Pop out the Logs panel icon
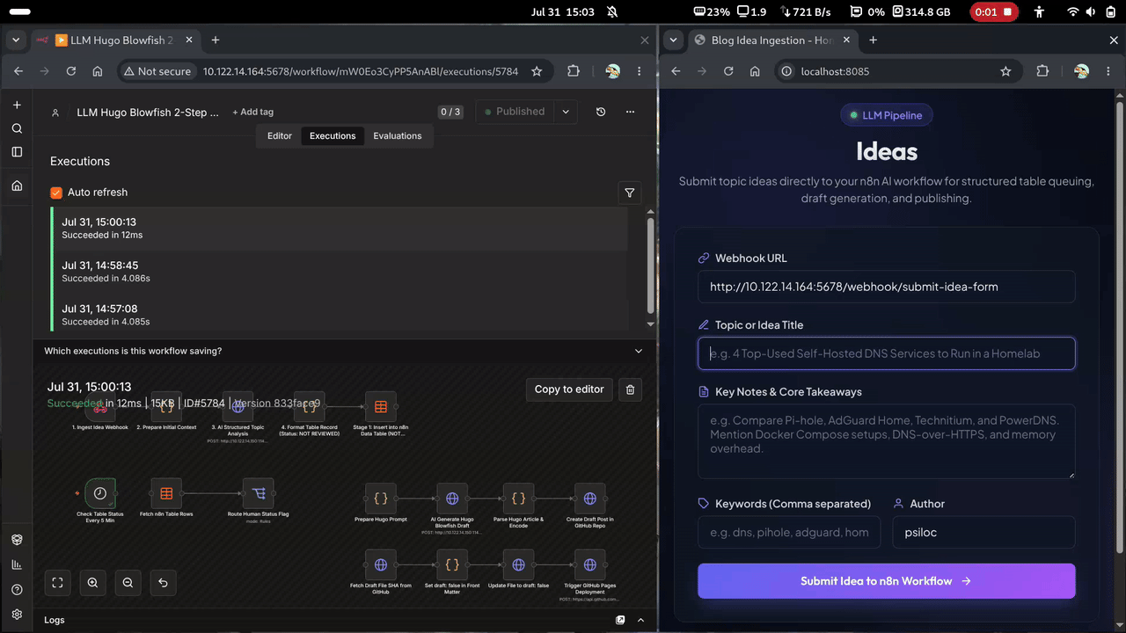The height and width of the screenshot is (633, 1126). coord(620,620)
